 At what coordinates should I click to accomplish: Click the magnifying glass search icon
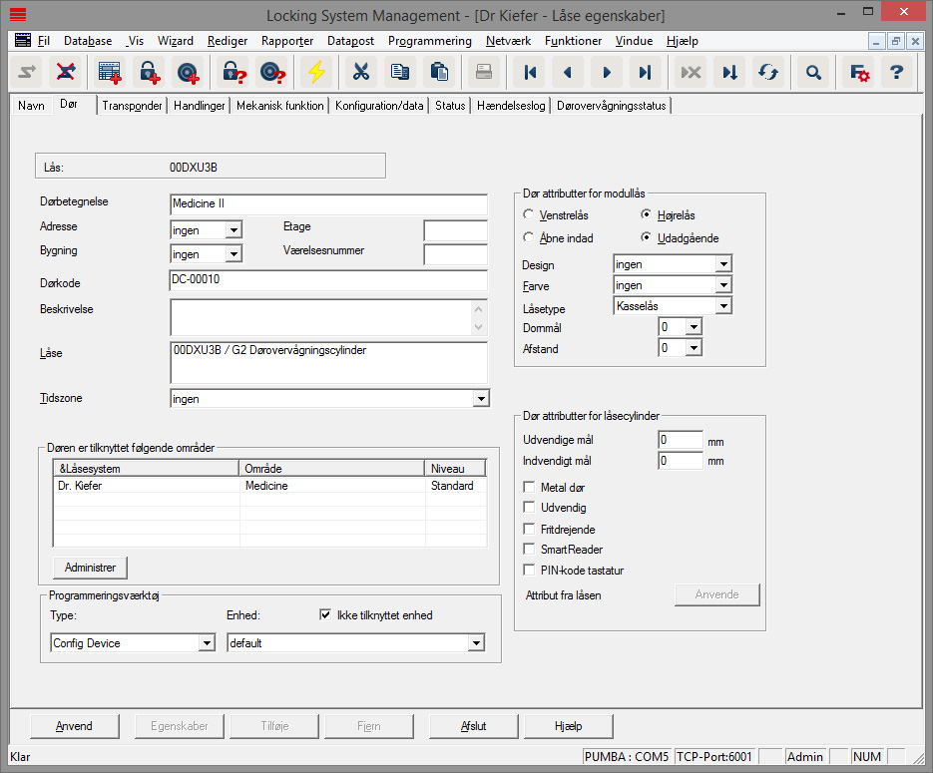(x=814, y=72)
